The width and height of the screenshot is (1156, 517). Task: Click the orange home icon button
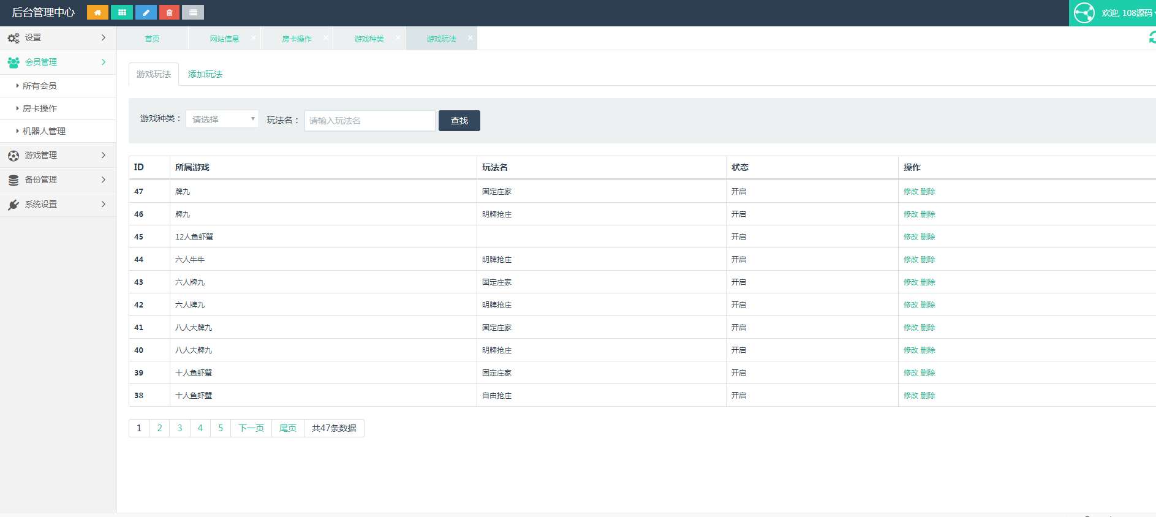(x=97, y=12)
